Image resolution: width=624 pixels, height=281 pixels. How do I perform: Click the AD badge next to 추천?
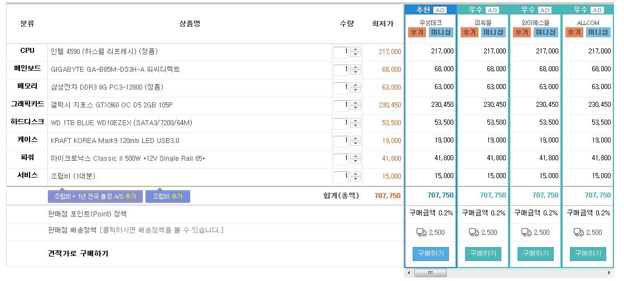click(440, 10)
